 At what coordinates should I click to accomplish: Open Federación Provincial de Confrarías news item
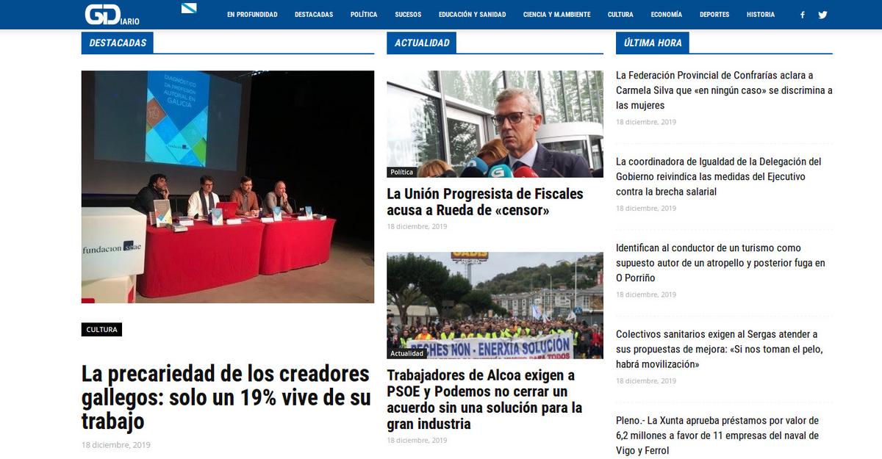(x=724, y=90)
